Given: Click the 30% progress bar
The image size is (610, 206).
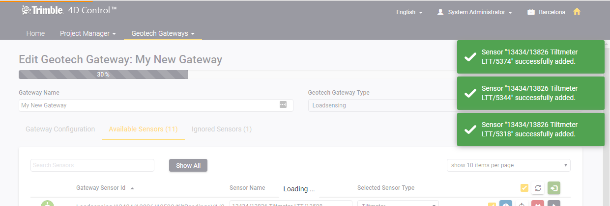Looking at the screenshot, I should tap(103, 75).
